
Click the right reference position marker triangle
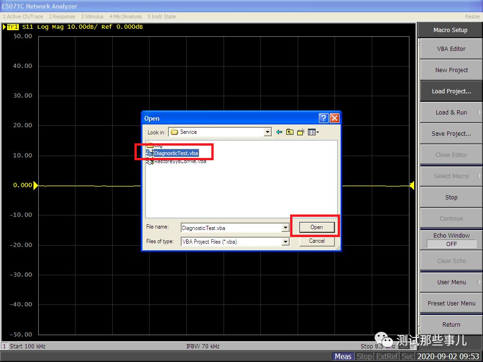412,185
